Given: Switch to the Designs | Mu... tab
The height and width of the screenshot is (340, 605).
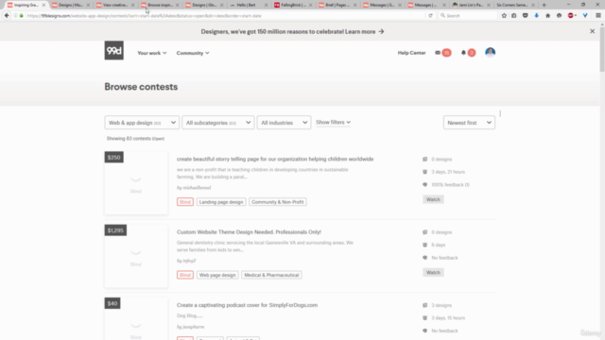Looking at the screenshot, I should (70, 5).
